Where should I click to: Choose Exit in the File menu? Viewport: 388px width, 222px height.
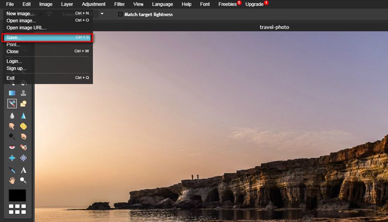(48, 78)
